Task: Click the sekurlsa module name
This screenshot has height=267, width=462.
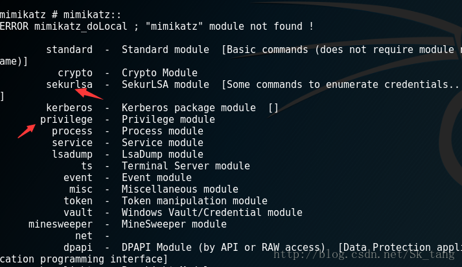Action: pyautogui.click(x=69, y=85)
